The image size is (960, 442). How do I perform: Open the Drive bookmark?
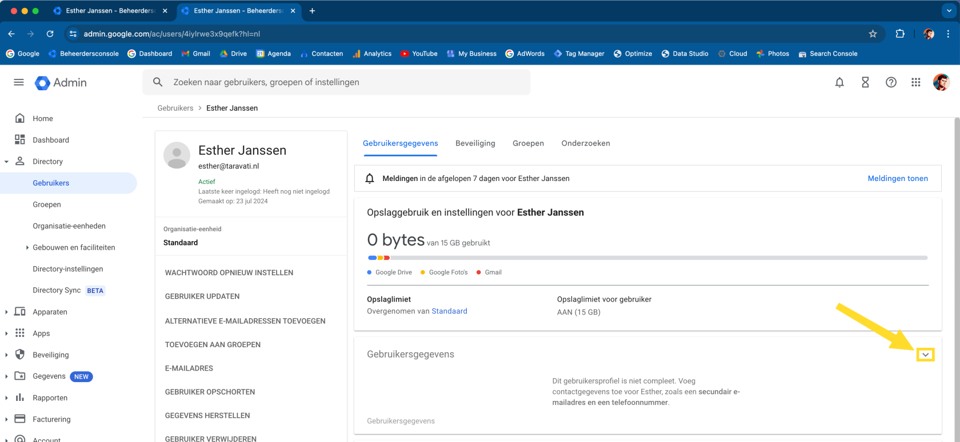click(x=233, y=54)
